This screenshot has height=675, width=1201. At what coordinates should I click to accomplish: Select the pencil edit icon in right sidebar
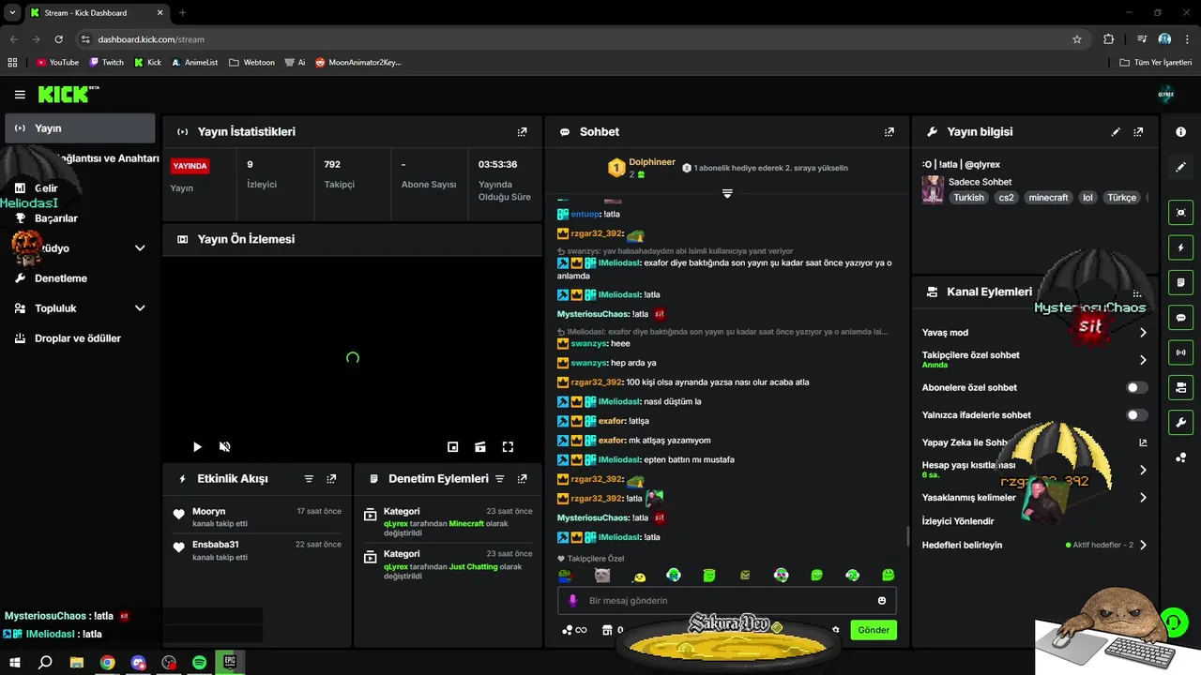(1181, 167)
